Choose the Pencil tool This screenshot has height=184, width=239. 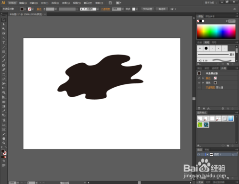[4, 61]
